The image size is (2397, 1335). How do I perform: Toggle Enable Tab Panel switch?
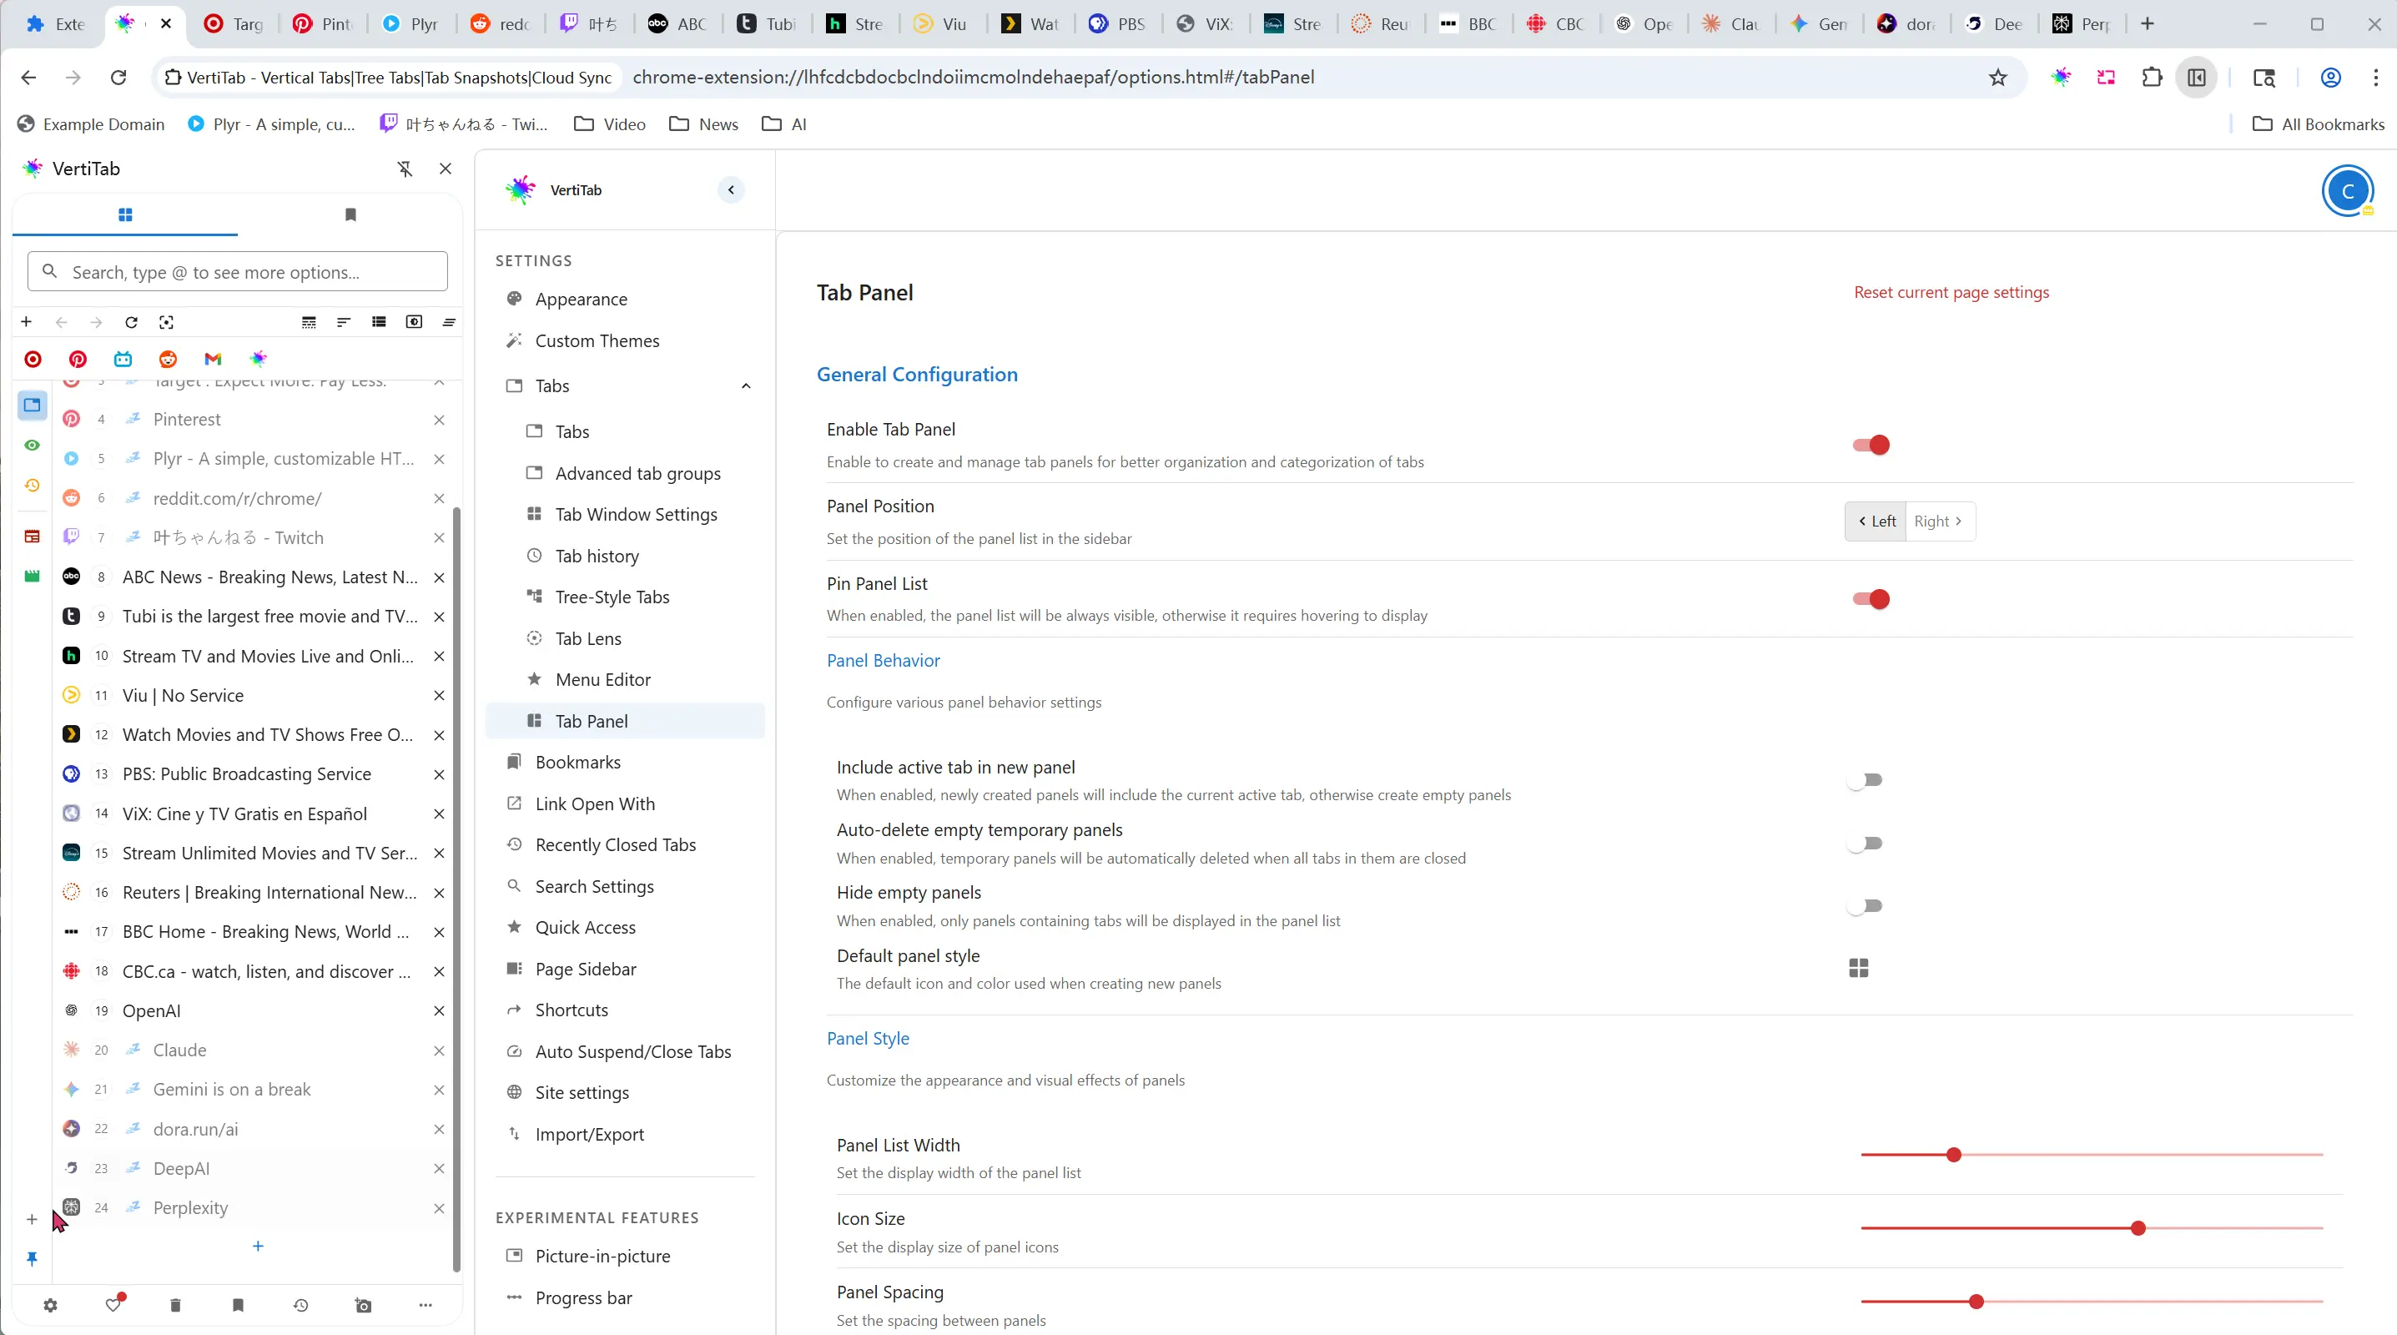[1871, 445]
